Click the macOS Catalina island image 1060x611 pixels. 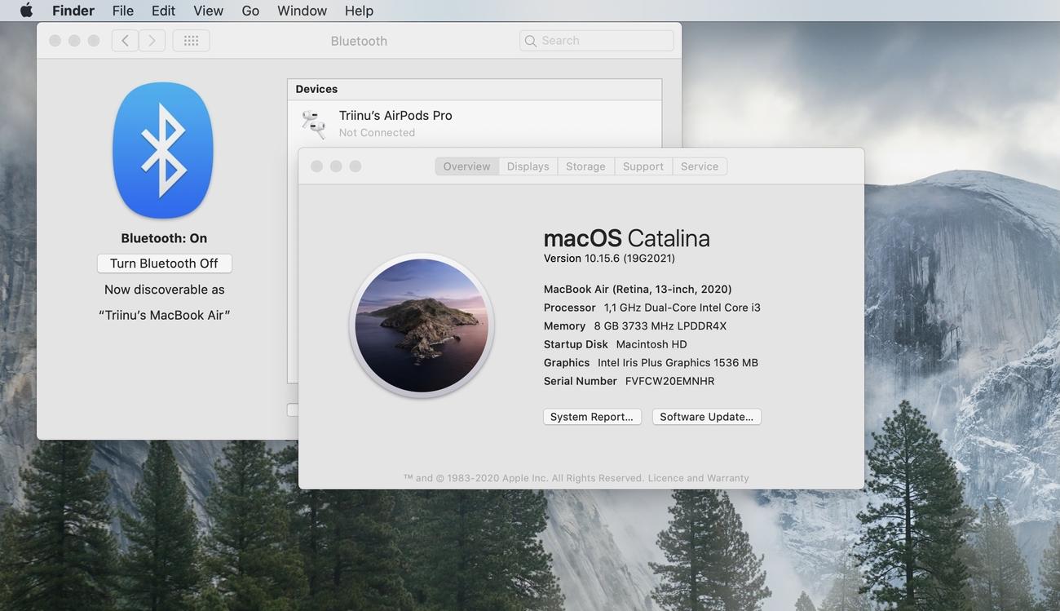tap(422, 325)
